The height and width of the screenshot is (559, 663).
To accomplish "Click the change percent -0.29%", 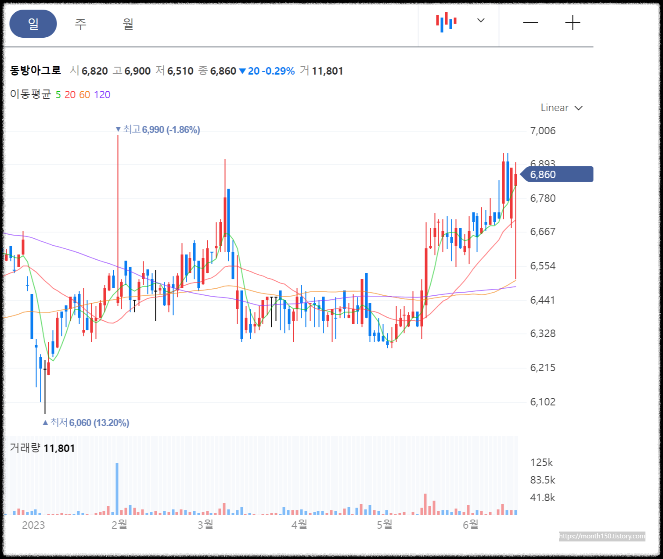I will click(278, 71).
